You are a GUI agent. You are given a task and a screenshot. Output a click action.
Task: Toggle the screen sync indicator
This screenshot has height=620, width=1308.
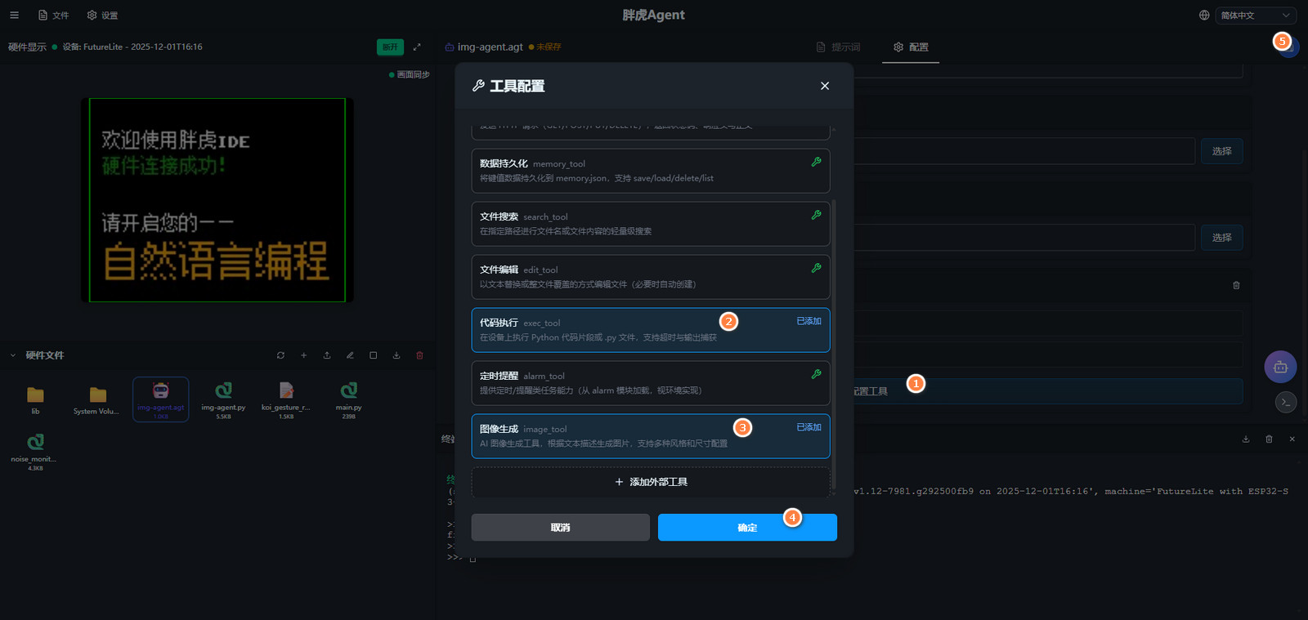pos(410,74)
